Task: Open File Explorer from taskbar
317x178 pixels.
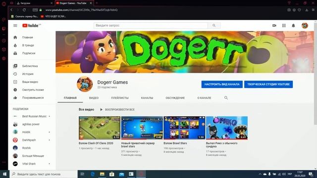Action: coord(102,174)
